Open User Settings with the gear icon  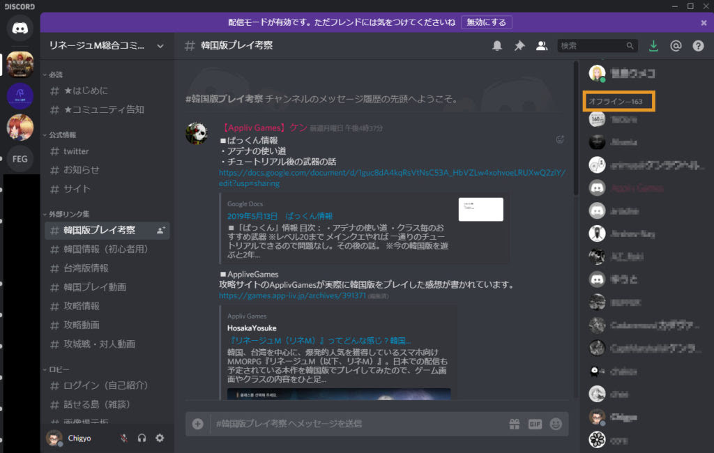(x=159, y=438)
